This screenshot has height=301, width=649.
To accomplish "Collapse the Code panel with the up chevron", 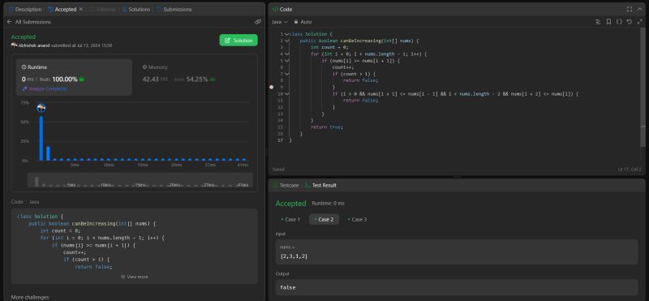I will click(x=640, y=9).
